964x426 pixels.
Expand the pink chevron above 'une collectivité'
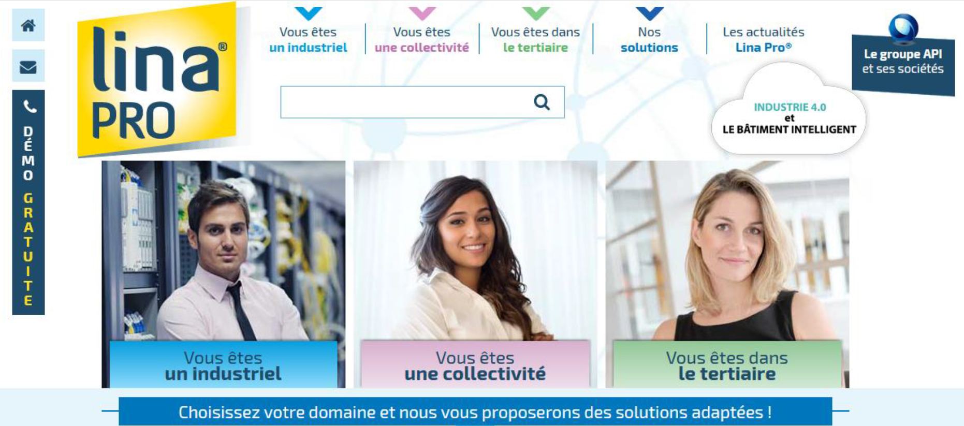click(x=422, y=13)
